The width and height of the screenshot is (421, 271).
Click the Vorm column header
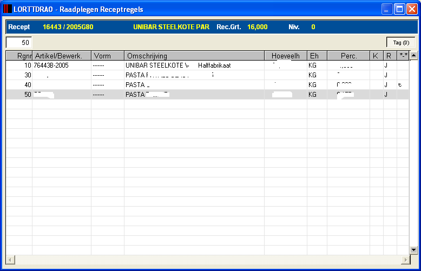(x=108, y=56)
